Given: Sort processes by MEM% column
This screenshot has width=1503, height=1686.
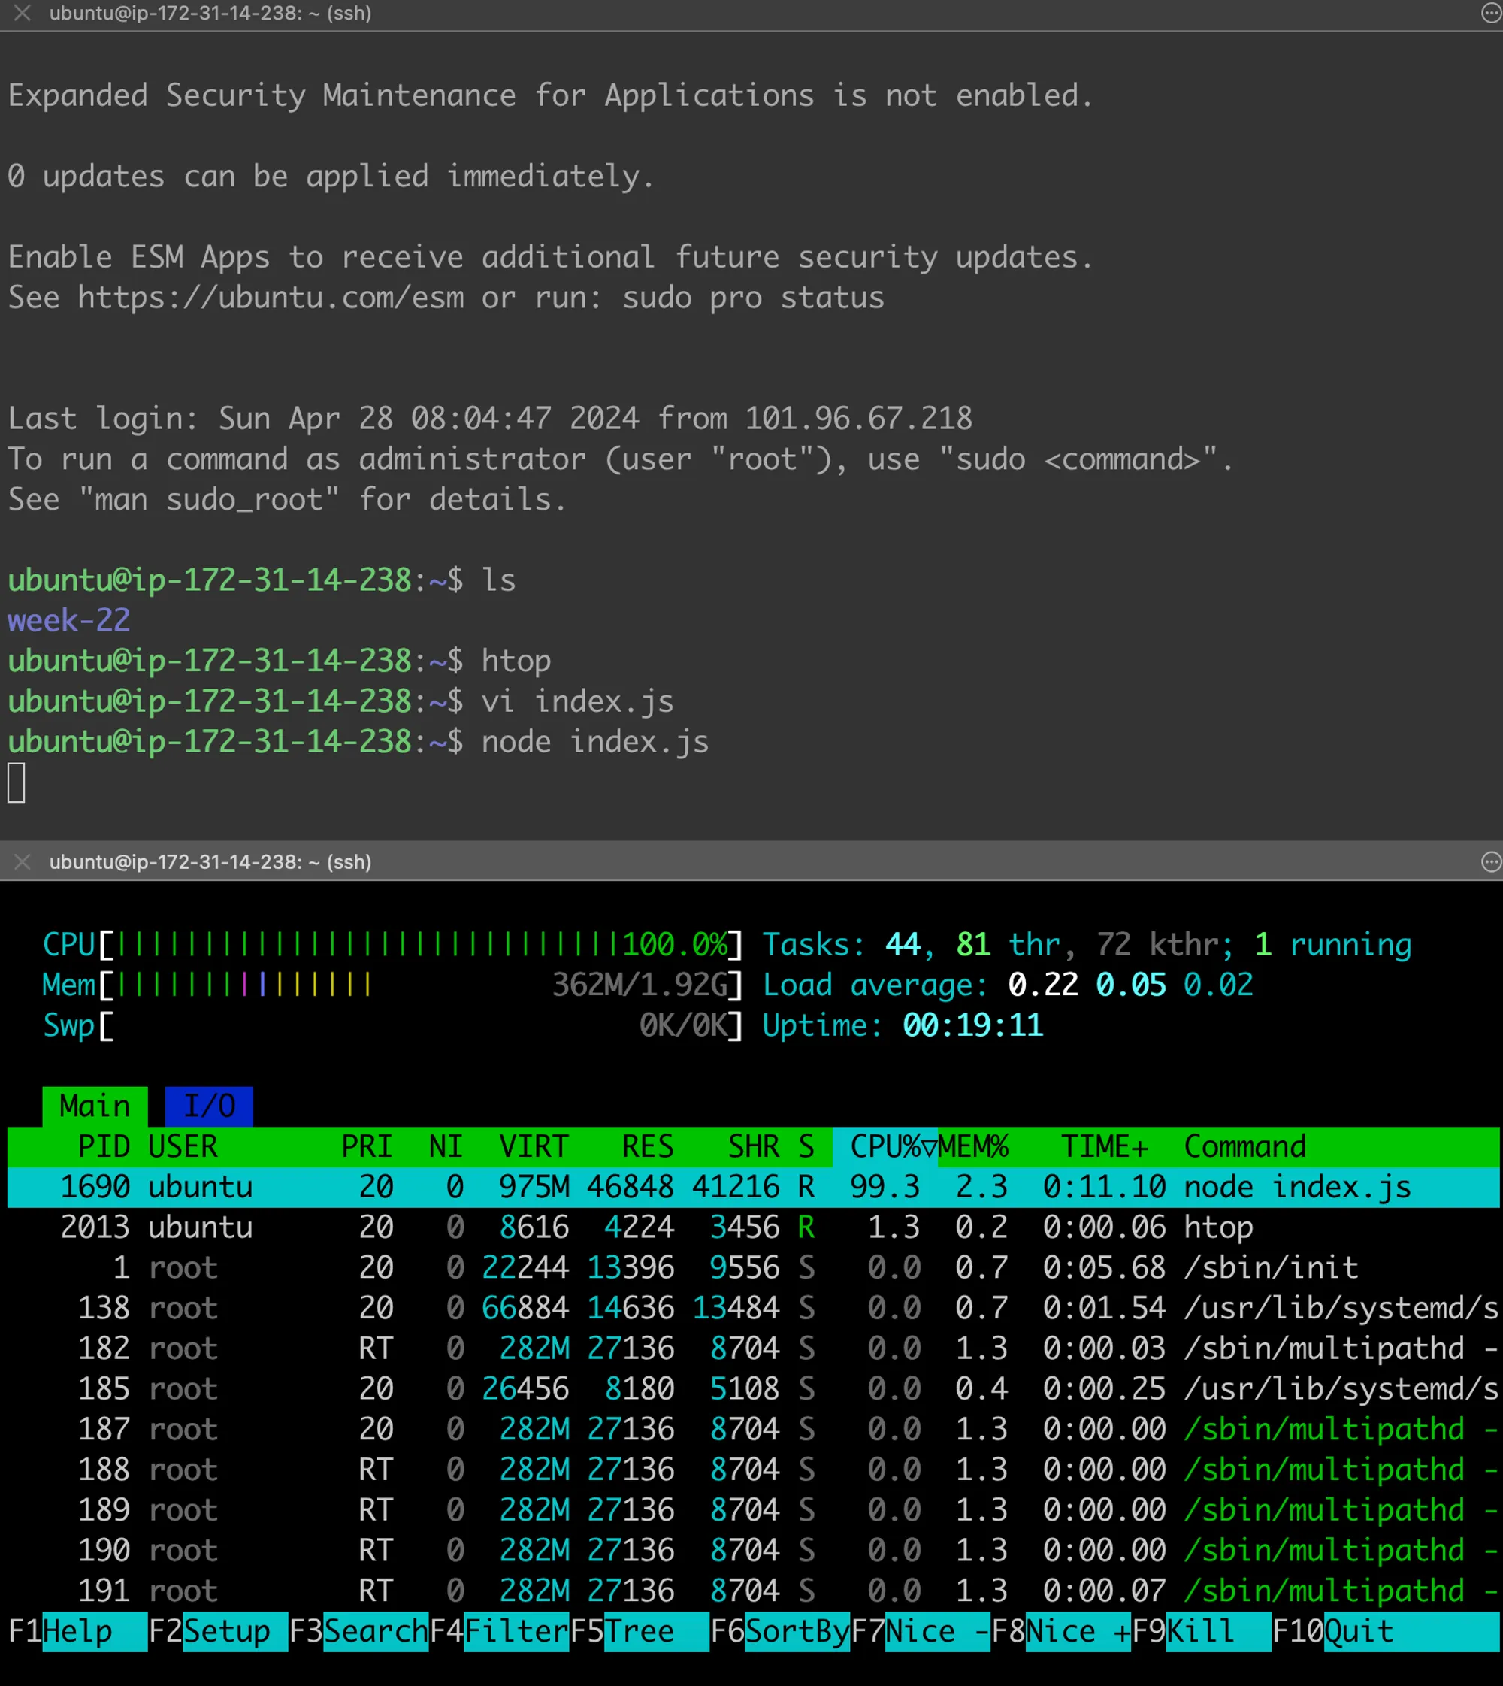Looking at the screenshot, I should tap(973, 1146).
